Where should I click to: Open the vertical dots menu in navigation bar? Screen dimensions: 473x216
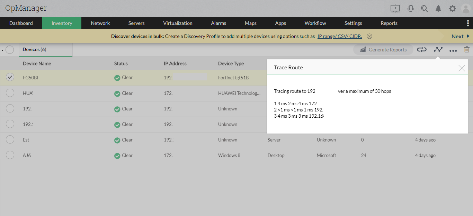click(468, 23)
